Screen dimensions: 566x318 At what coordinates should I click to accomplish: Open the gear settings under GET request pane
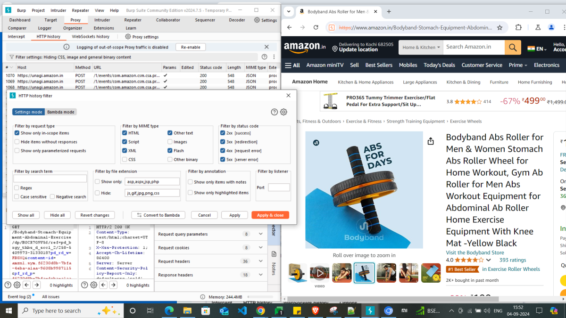17,285
